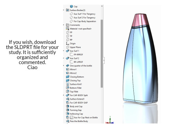173x129 pixels.
Task: Collapse the Aux Surf 2 feature
Action: pos(64,58)
